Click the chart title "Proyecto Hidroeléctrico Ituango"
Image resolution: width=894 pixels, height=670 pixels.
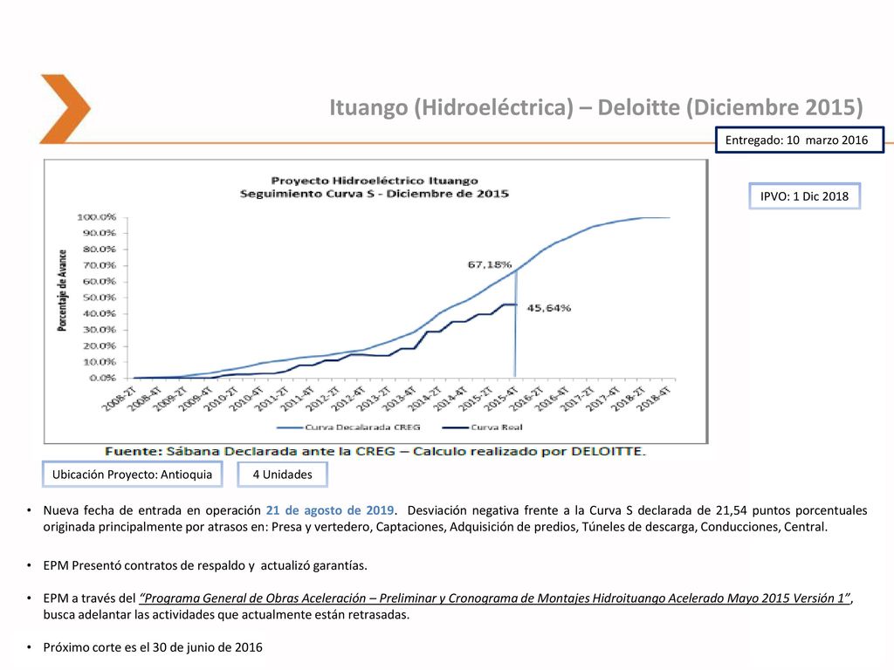pos(375,181)
